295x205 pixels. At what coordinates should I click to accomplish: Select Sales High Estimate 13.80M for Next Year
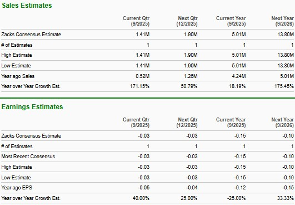[286, 55]
